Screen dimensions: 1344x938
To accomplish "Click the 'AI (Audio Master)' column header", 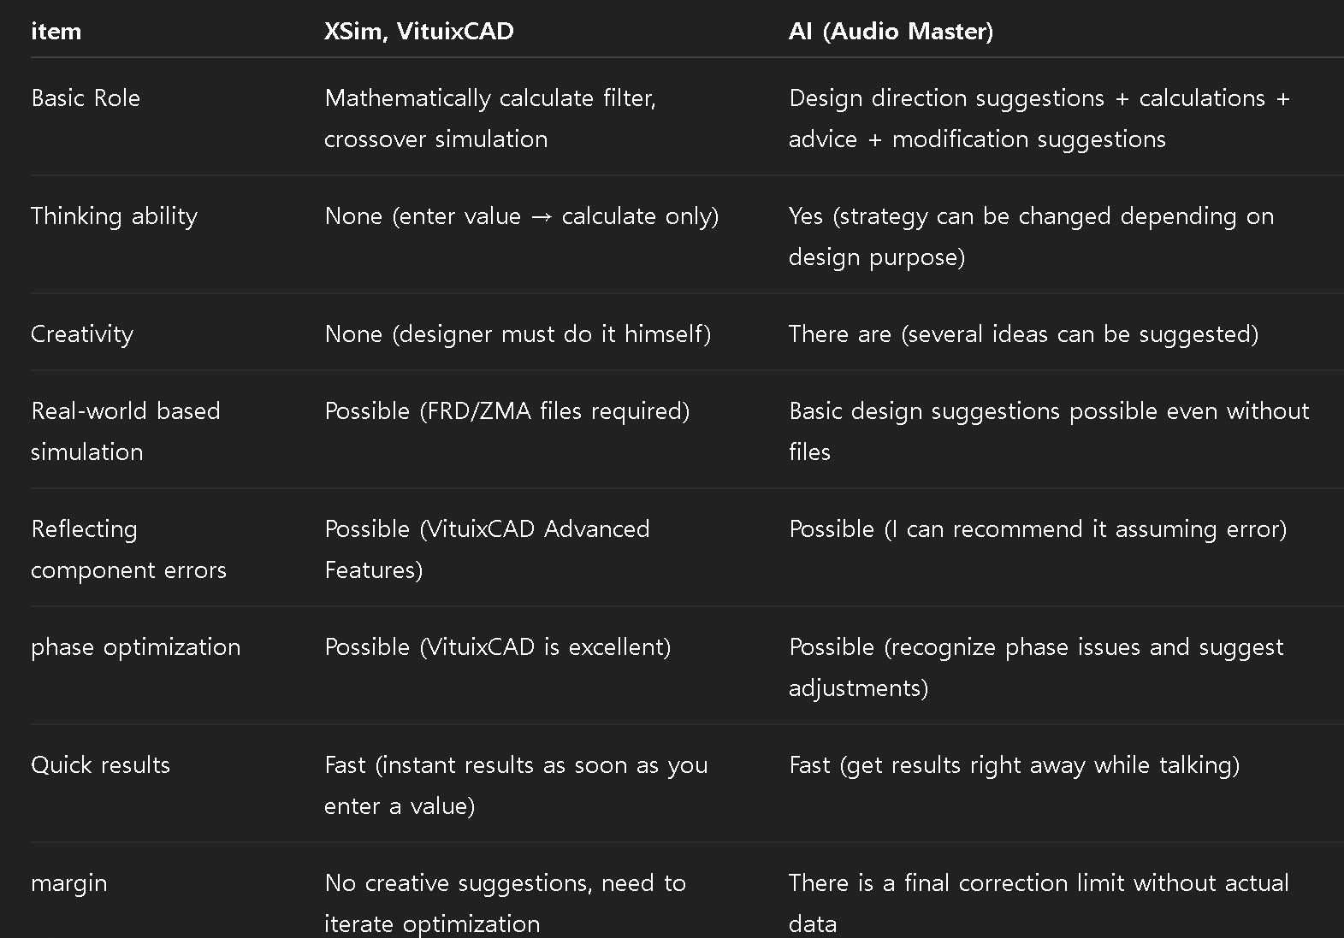I will [891, 32].
